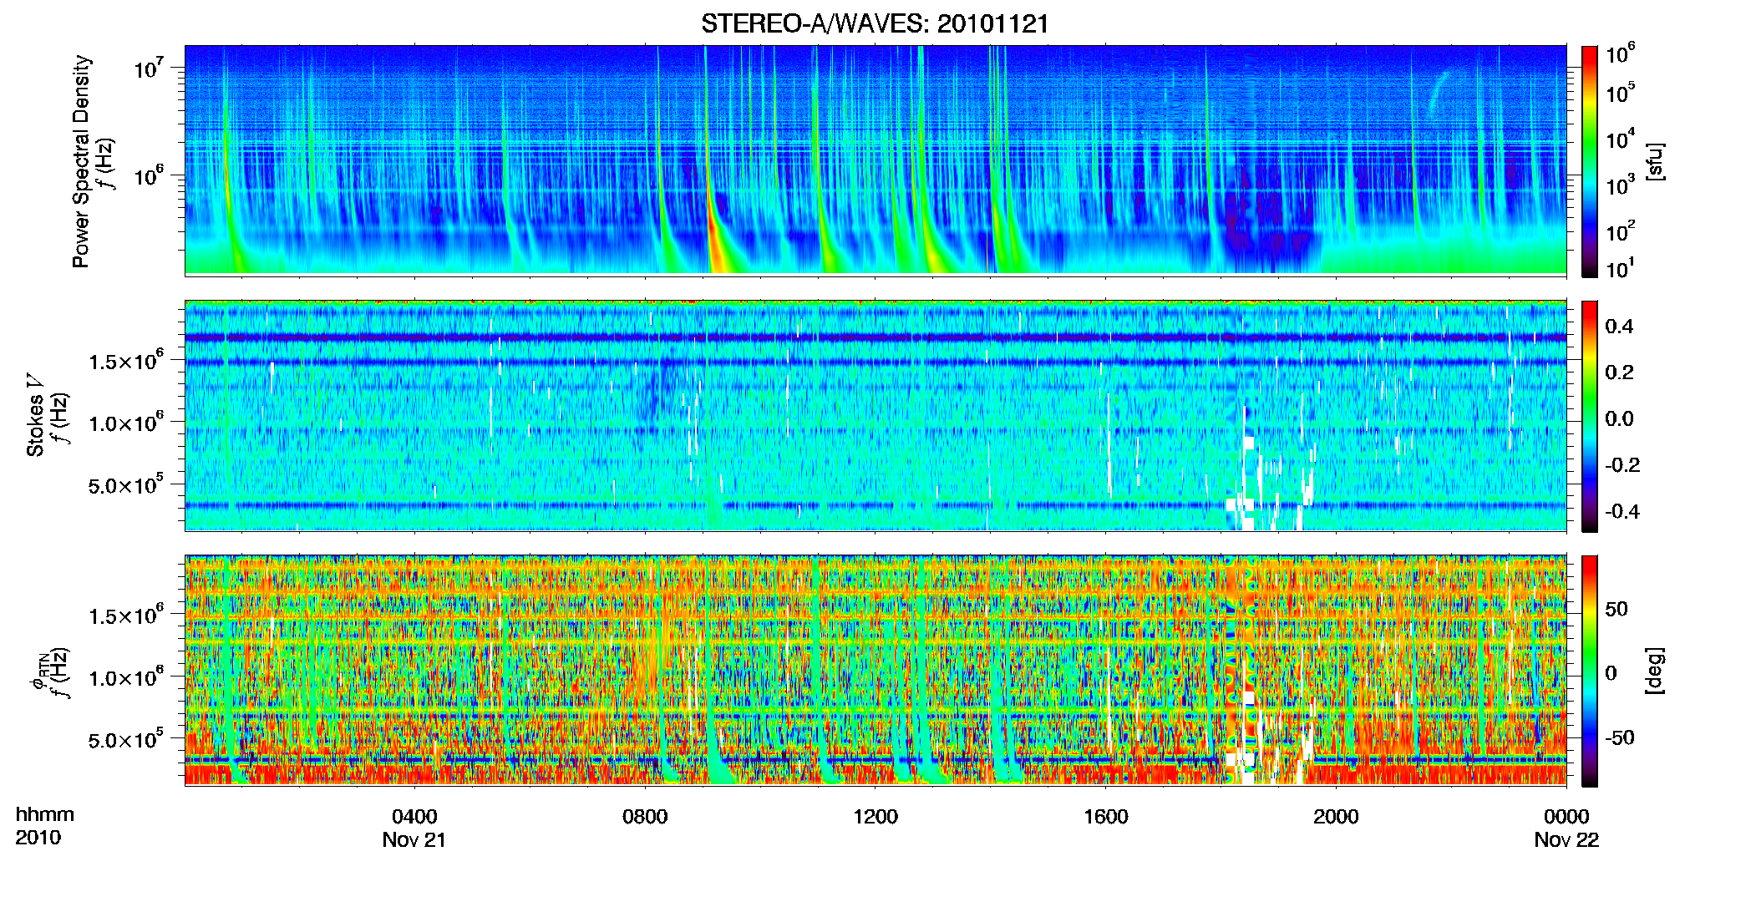Click the [deg] colorbar unit label
1751x902 pixels.
[x=1654, y=671]
